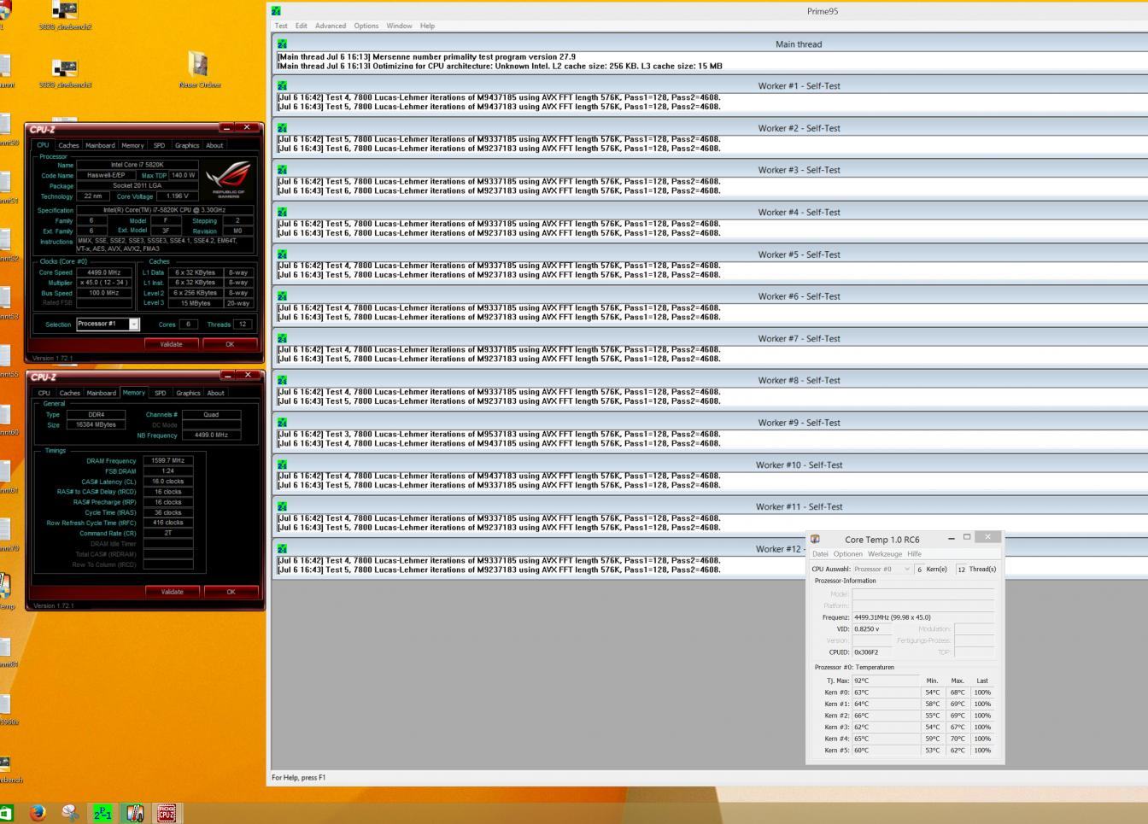Click the DRAM Frequency 1599.7 MHz value
Viewport: 1148px width, 824px height.
[x=167, y=460]
